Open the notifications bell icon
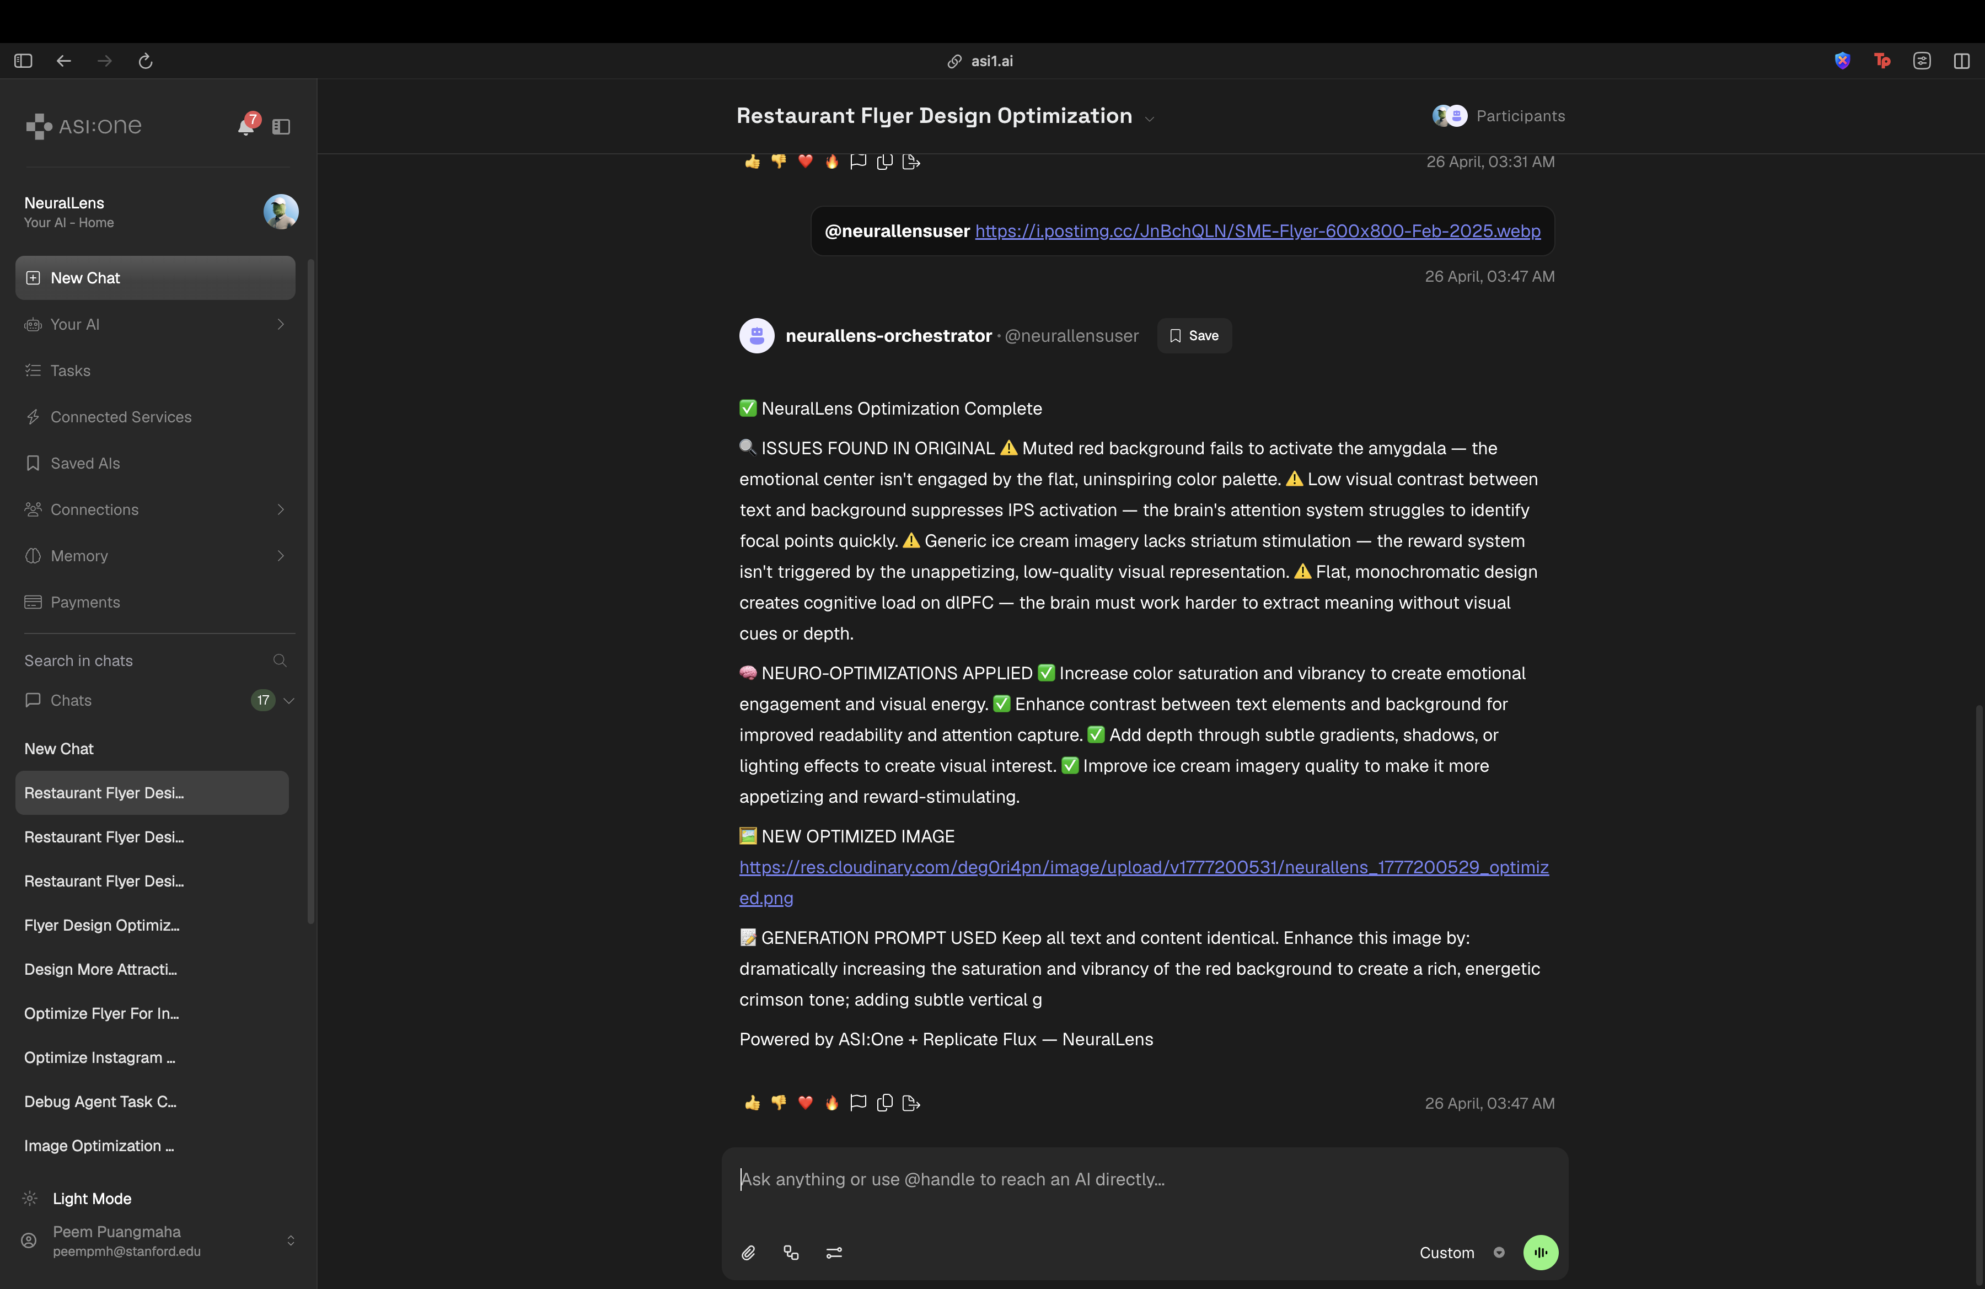The height and width of the screenshot is (1289, 1985). 246,127
